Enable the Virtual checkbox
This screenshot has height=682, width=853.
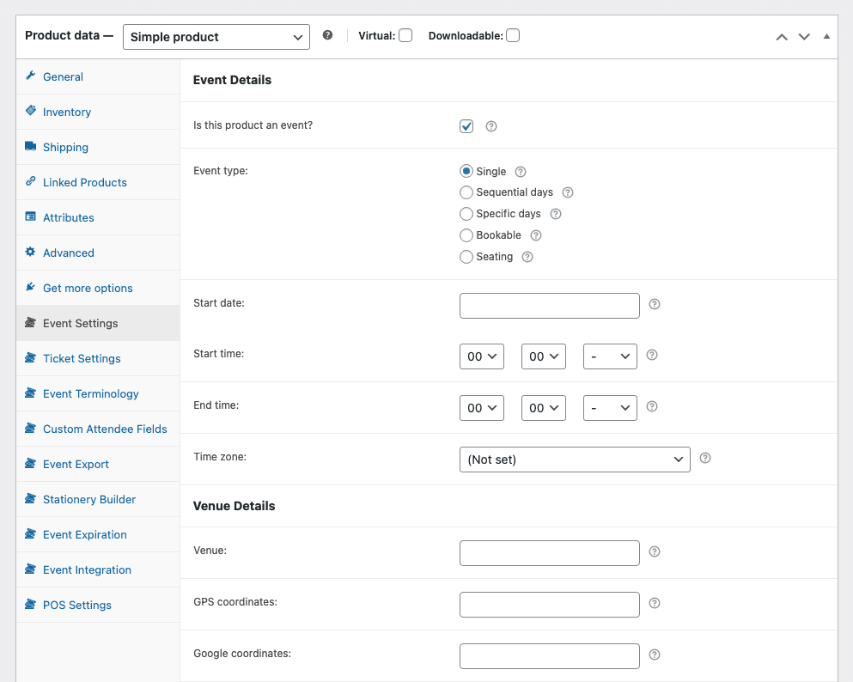[x=405, y=36]
